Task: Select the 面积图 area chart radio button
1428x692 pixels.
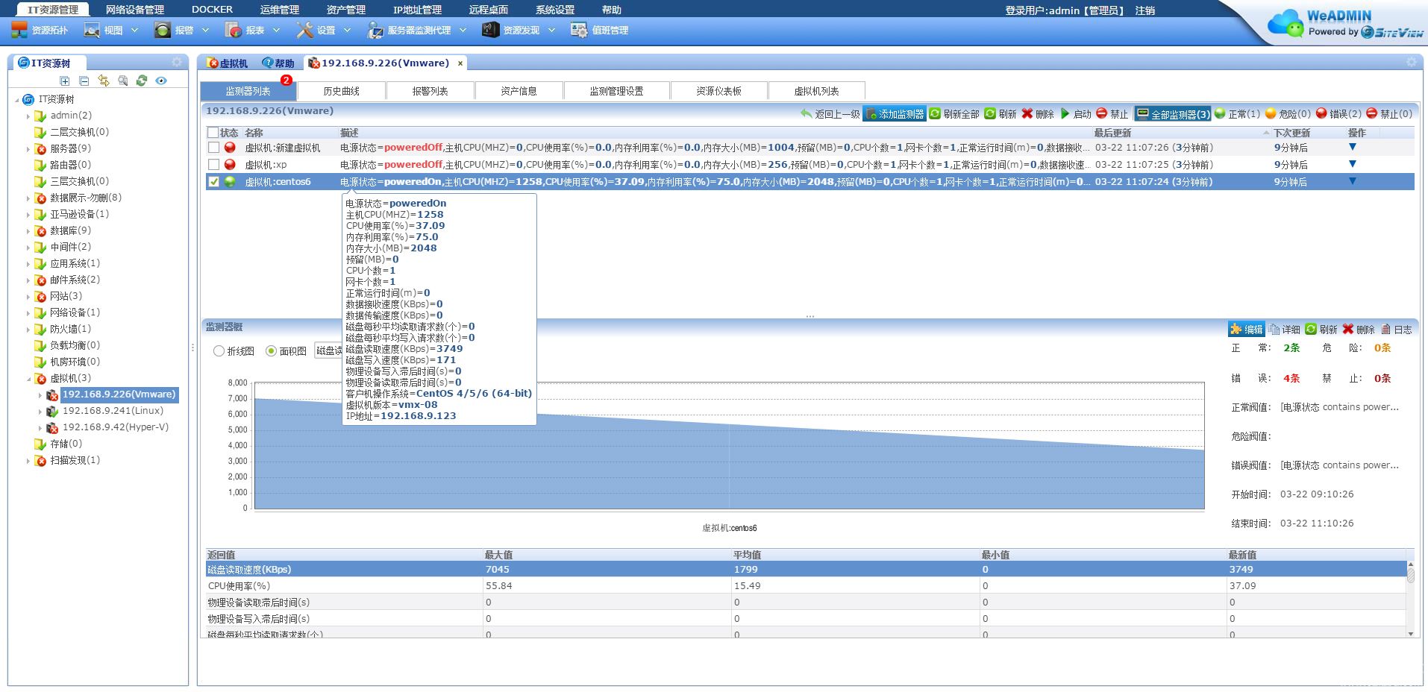Action: [271, 350]
